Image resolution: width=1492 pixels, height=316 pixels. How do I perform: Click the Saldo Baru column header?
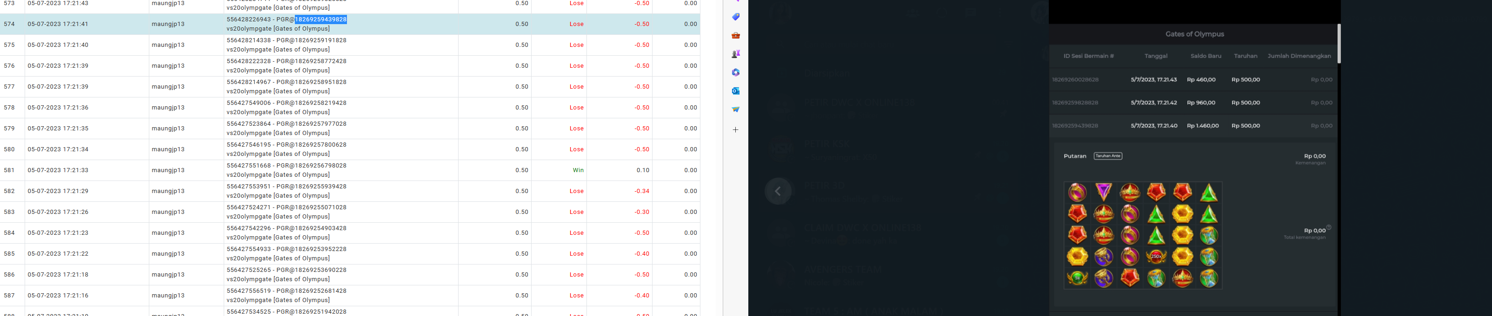point(1206,56)
